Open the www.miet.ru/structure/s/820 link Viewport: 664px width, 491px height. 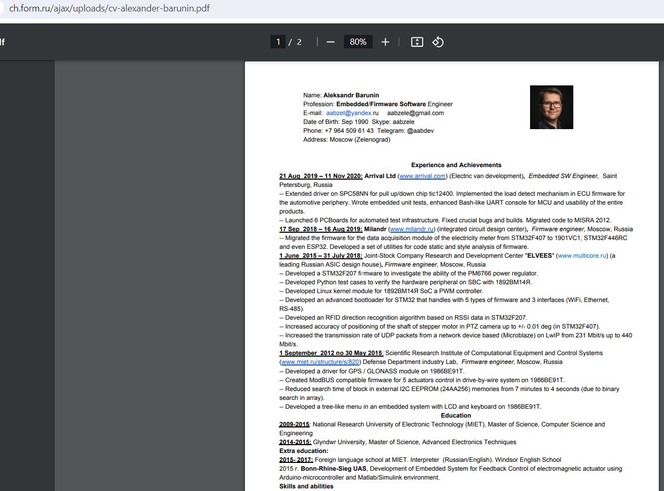[x=321, y=362]
